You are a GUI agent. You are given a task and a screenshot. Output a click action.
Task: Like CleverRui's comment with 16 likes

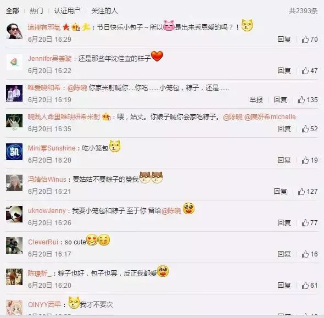(310, 254)
